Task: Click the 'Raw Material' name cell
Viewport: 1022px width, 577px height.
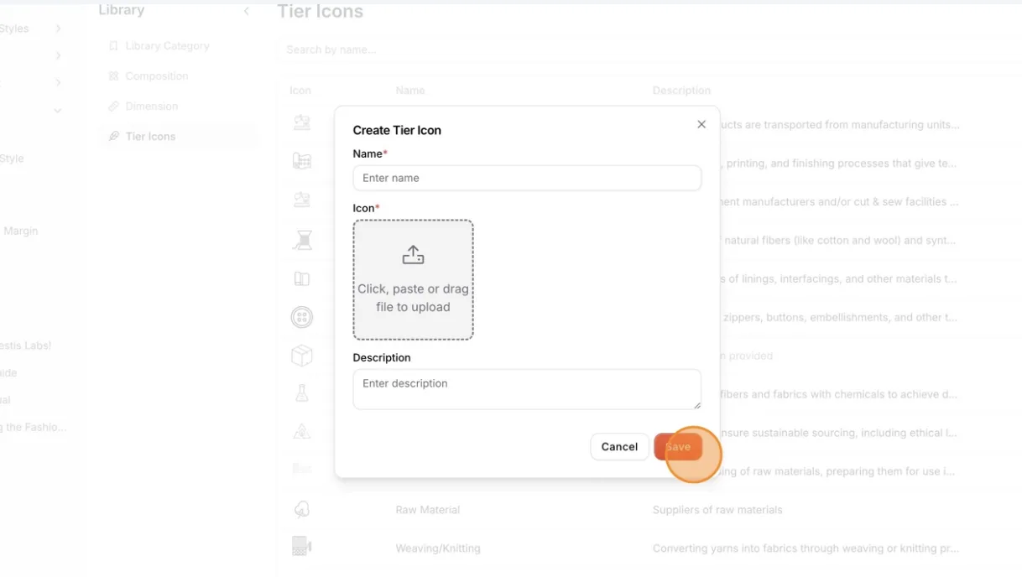Action: (428, 510)
